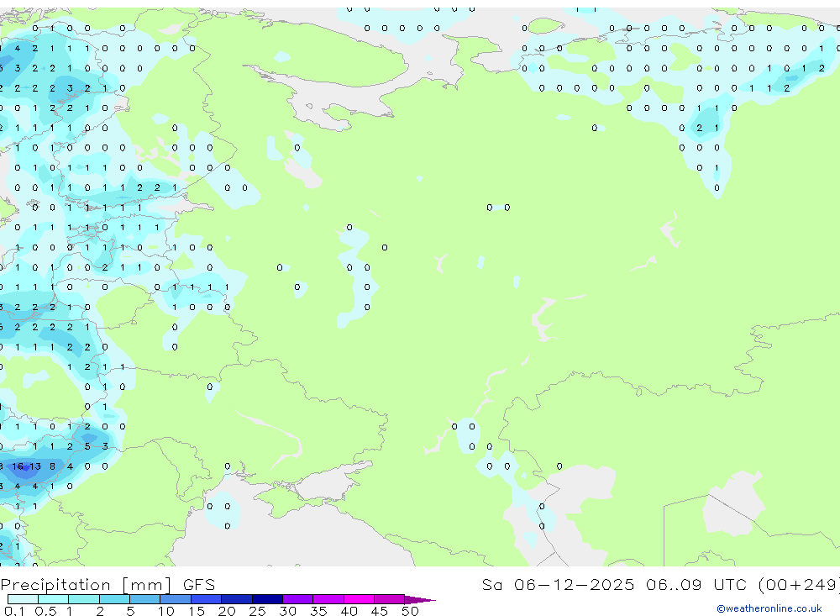The width and height of the screenshot is (840, 616).
Task: Click the legend label "45"
Action: click(380, 611)
